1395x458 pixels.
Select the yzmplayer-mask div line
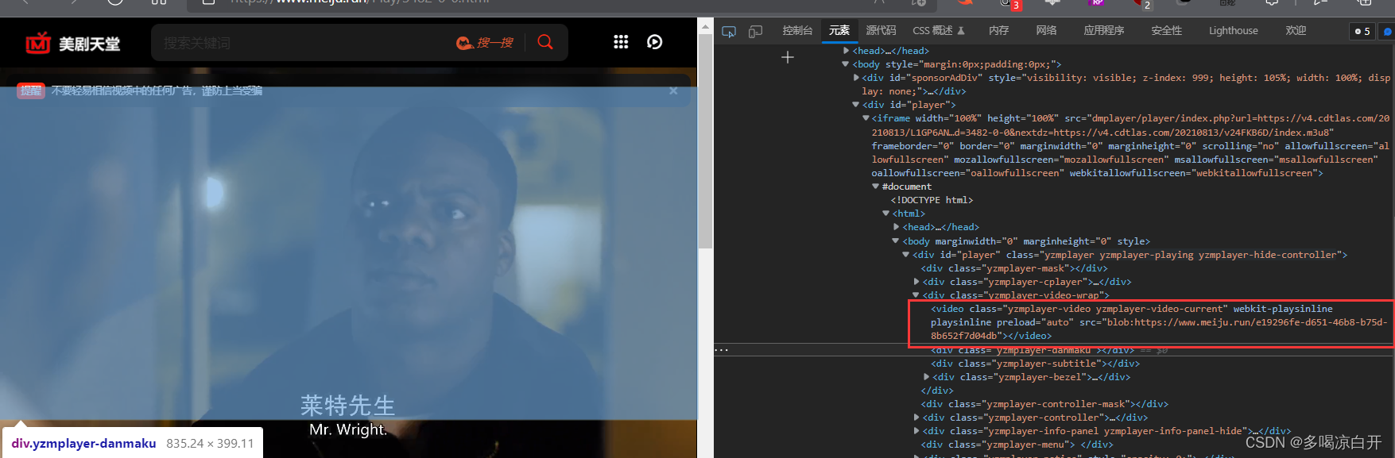tap(1014, 268)
